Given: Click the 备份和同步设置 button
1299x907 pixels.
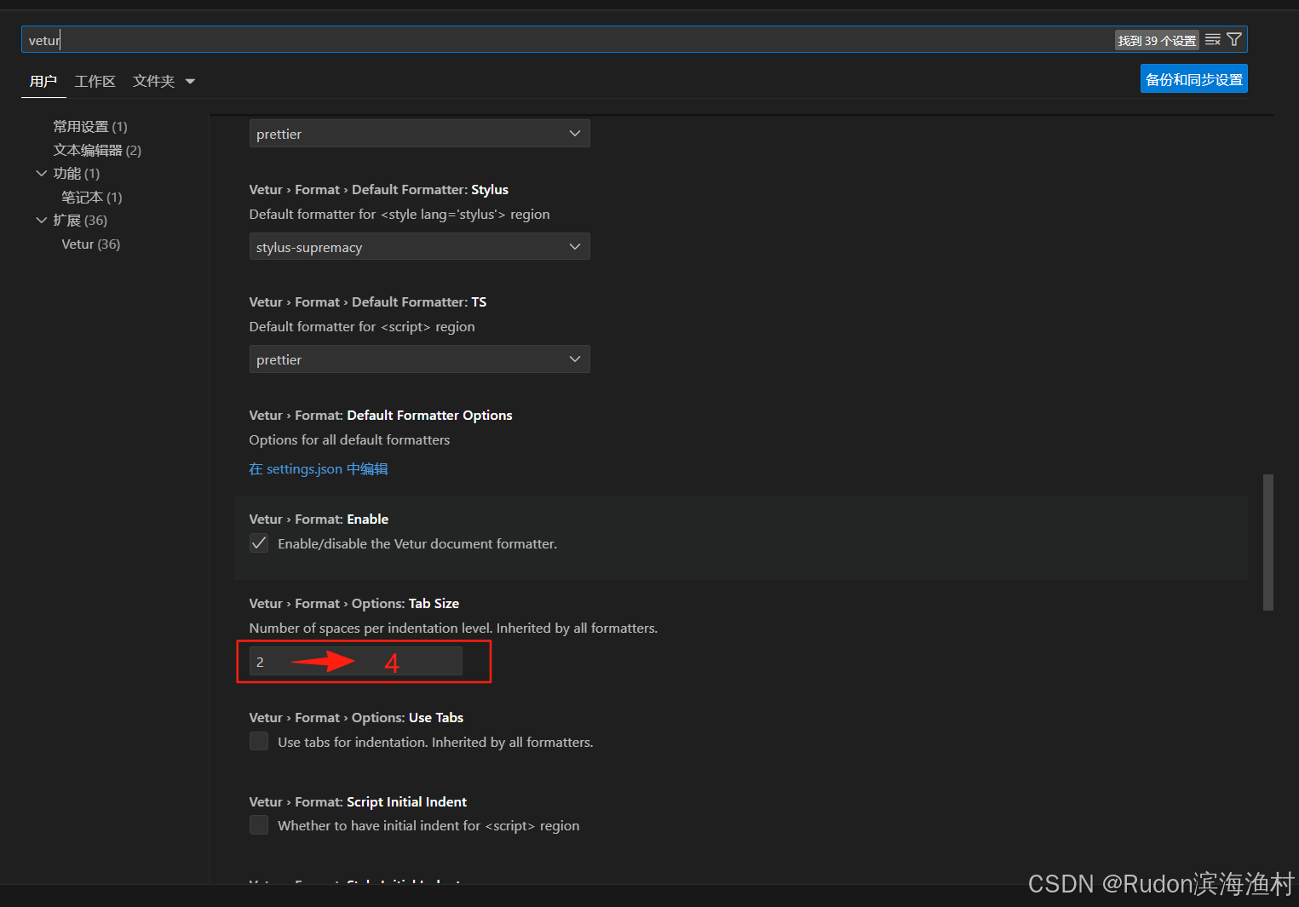Looking at the screenshot, I should click(x=1193, y=79).
